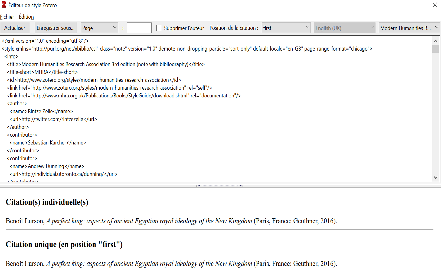This screenshot has height=270, width=441.
Task: Open the Page locator dropdown
Action: point(100,28)
